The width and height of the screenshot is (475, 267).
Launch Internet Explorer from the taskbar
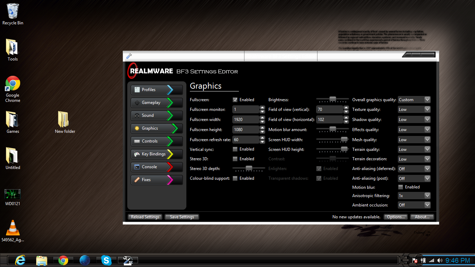(x=20, y=260)
